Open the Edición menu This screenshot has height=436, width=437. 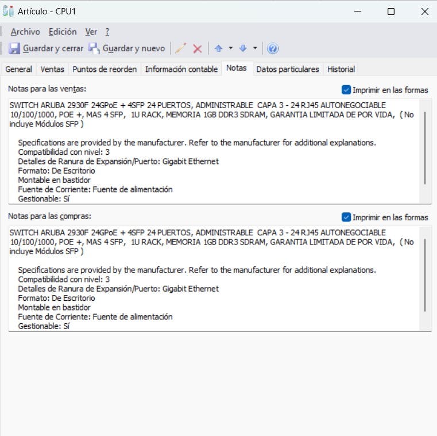pos(63,32)
